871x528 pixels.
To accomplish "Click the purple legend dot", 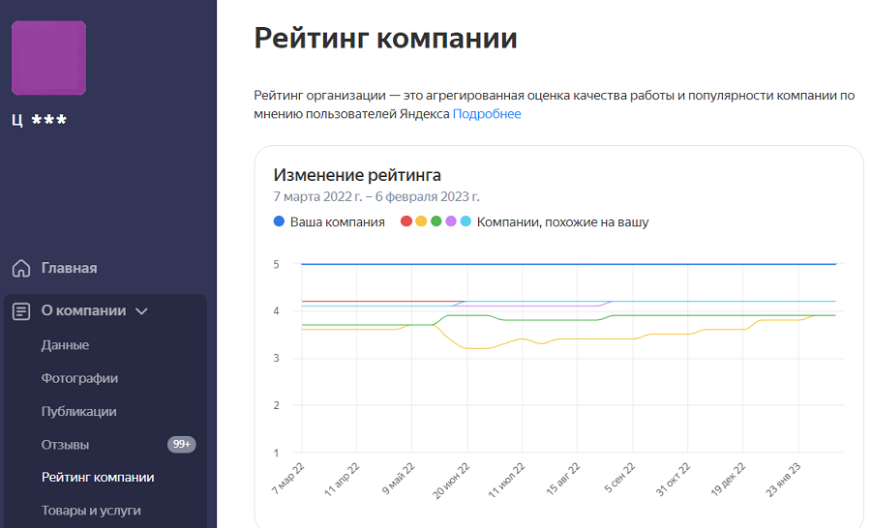I will (x=451, y=222).
